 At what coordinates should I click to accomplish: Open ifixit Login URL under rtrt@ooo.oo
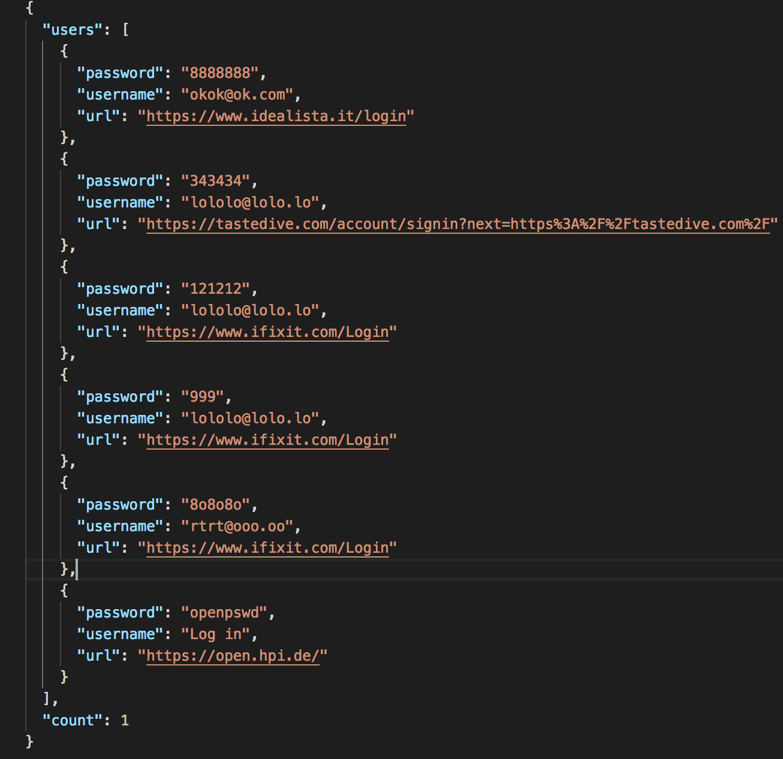pos(267,547)
